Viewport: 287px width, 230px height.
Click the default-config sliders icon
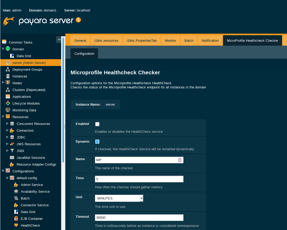click(x=12, y=178)
